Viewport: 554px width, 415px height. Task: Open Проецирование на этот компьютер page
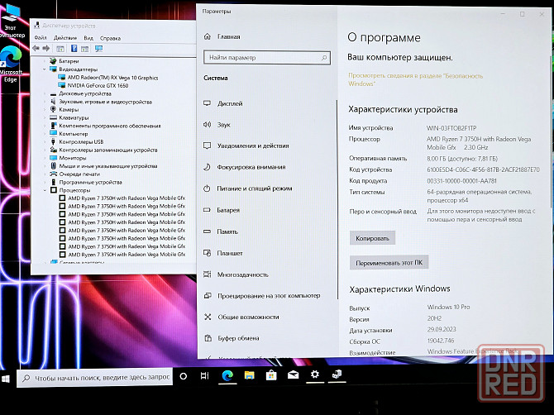[x=262, y=296]
